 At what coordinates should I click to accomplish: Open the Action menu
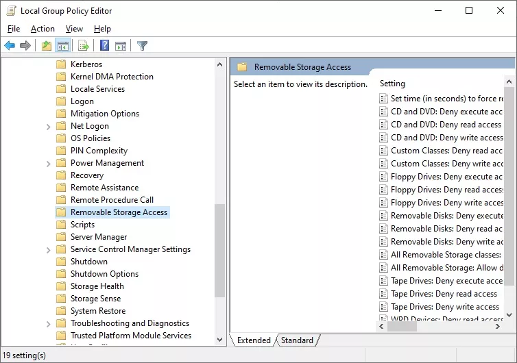tap(43, 29)
